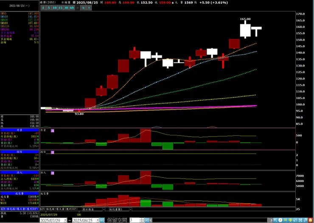This screenshot has width=314, height=223.
Task: Click the blue 成交量 panel header
Action: (20, 193)
